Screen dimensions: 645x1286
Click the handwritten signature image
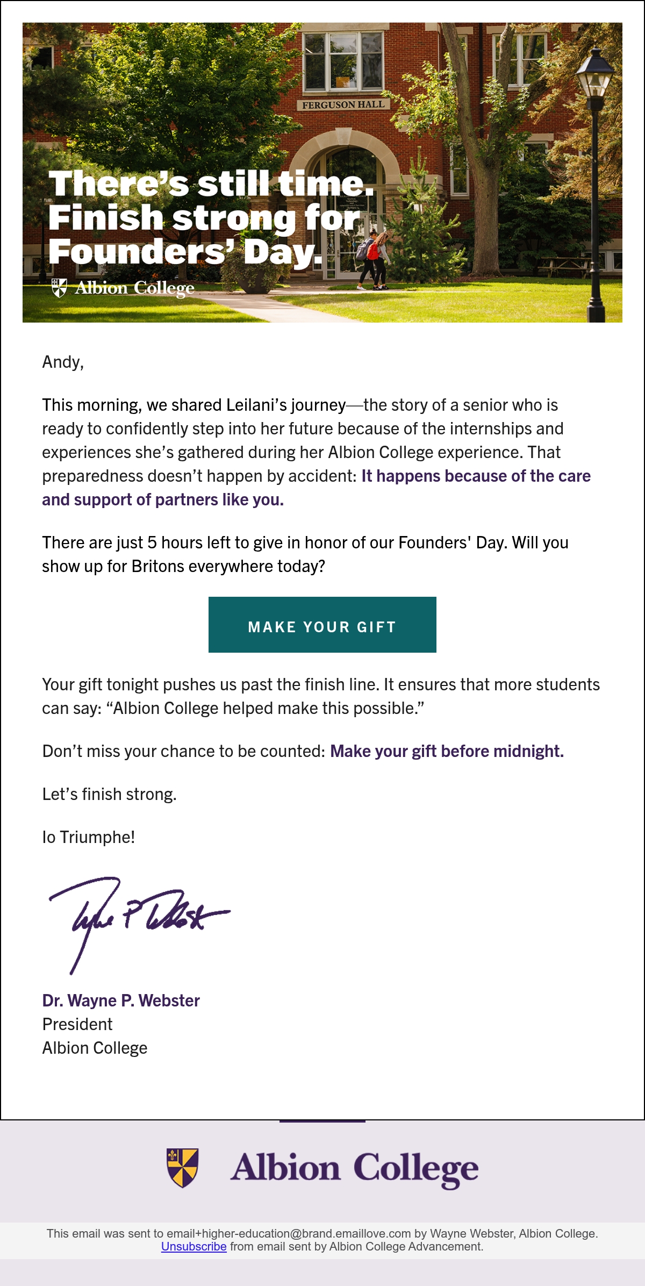139,925
